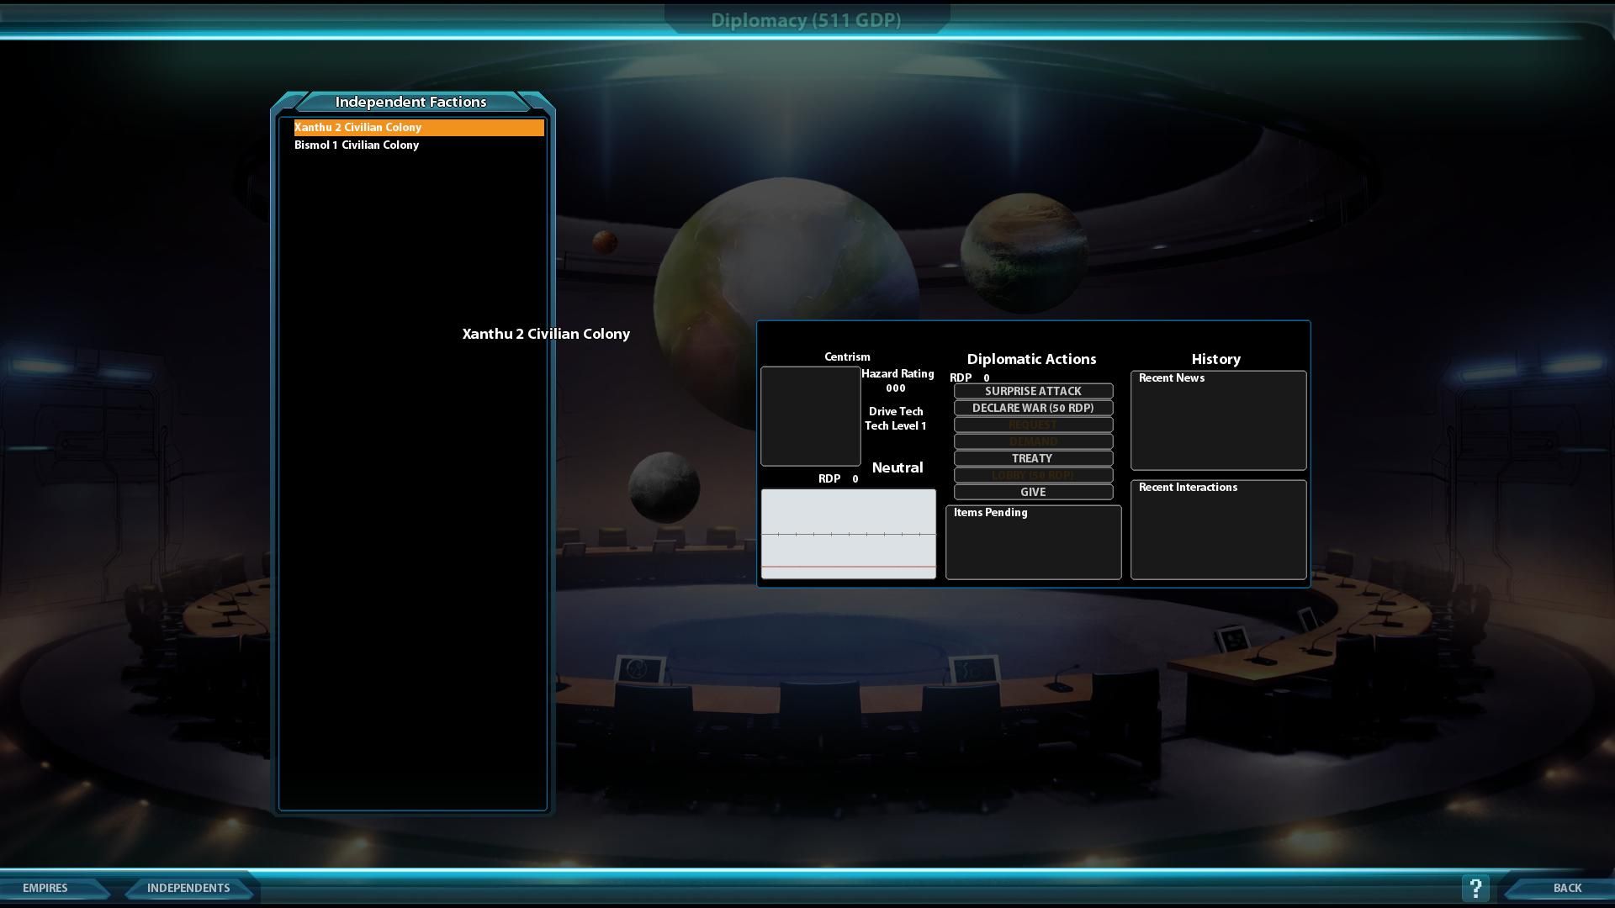The height and width of the screenshot is (908, 1615).
Task: Click the History heading
Action: click(x=1215, y=359)
